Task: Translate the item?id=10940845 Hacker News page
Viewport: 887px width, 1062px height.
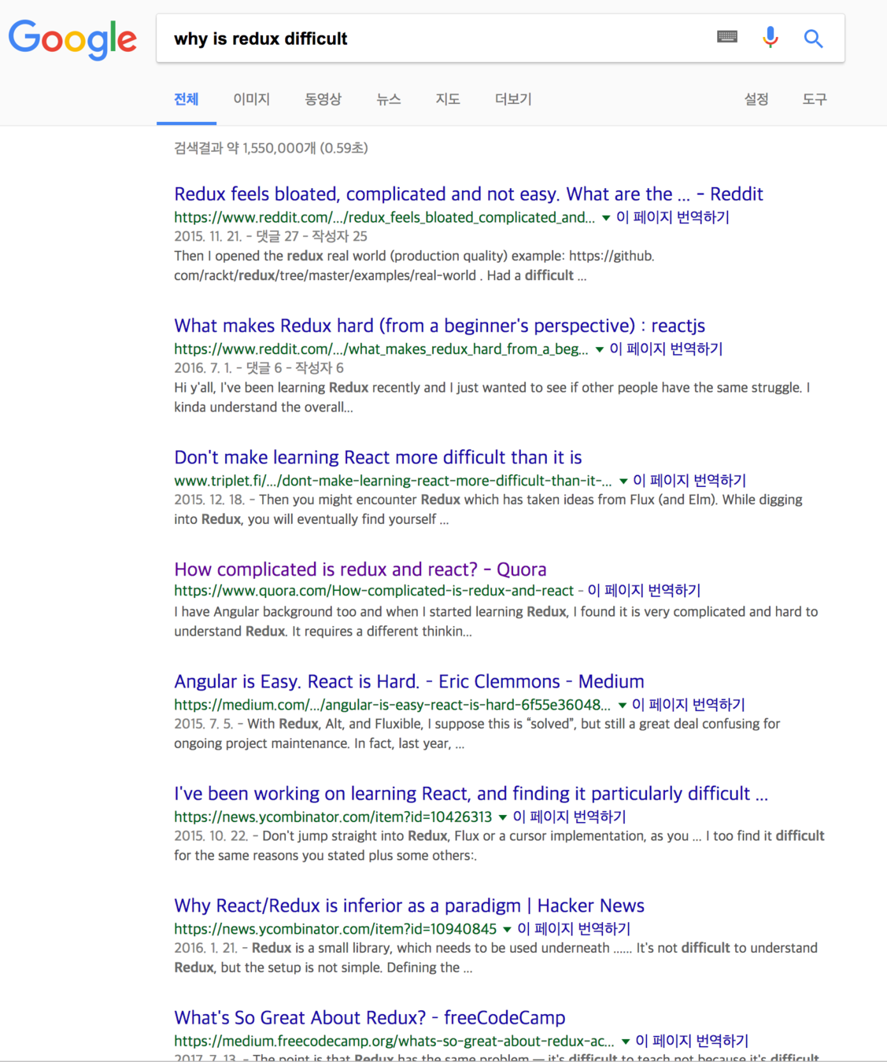Action: click(x=574, y=928)
